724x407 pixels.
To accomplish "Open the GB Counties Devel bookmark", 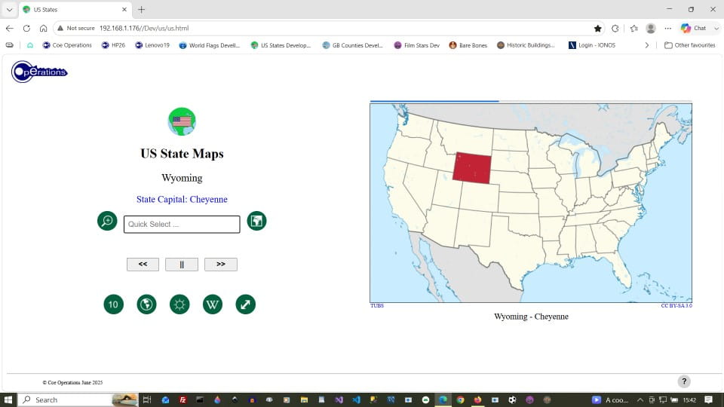I will (x=353, y=45).
